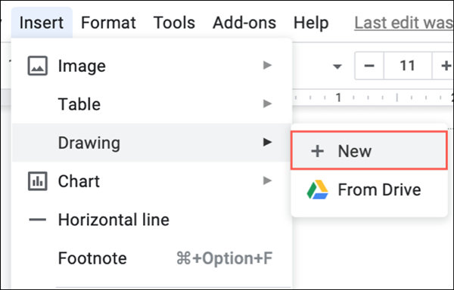This screenshot has height=290, width=454.
Task: Open the Insert menu
Action: click(42, 23)
